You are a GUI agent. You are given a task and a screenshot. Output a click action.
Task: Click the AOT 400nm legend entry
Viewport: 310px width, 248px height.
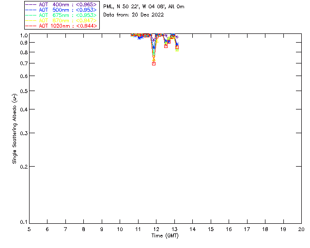click(x=61, y=4)
